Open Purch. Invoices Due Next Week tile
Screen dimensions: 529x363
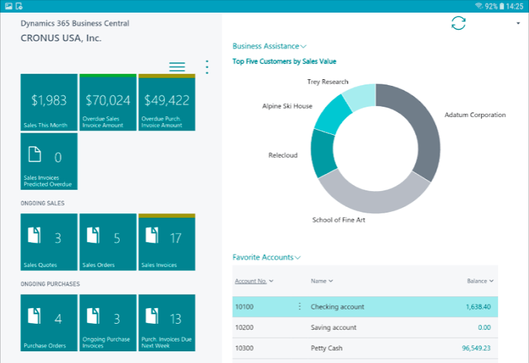(167, 322)
